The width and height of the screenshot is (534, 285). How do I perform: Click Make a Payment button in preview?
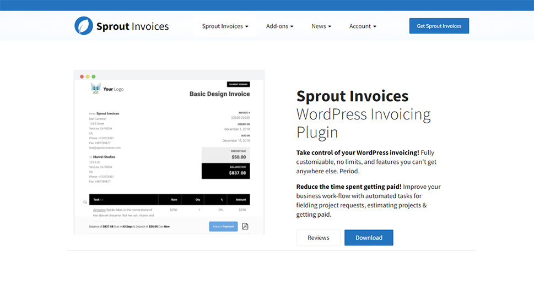coord(223,227)
